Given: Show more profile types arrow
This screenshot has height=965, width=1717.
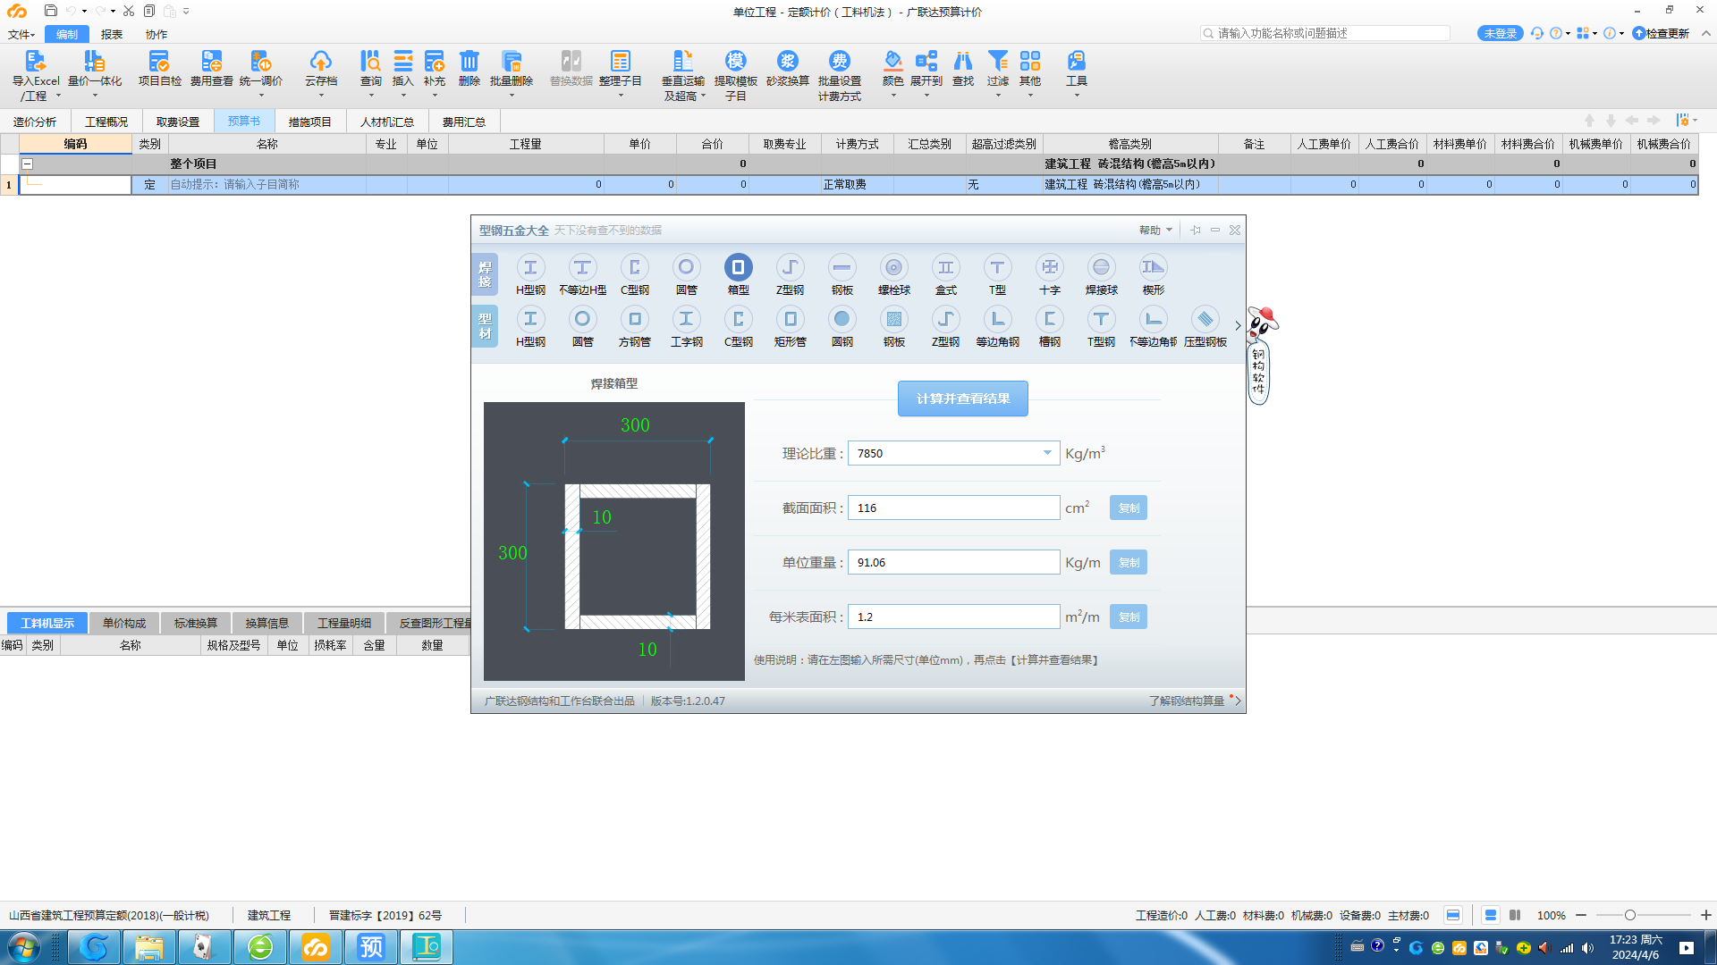Looking at the screenshot, I should [1238, 325].
